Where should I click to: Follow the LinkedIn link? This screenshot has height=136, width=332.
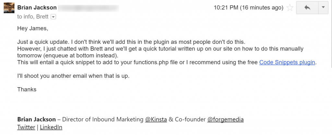tap(51, 127)
